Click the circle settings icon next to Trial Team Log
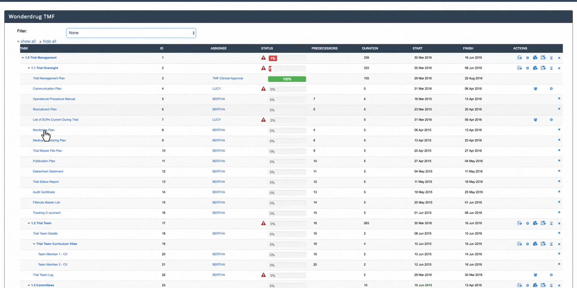Image resolution: width=577 pixels, height=288 pixels. pyautogui.click(x=551, y=275)
